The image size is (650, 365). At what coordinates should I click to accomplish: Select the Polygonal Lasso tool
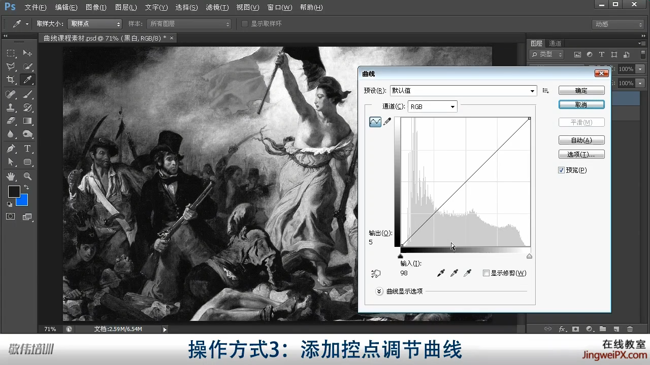coord(11,66)
